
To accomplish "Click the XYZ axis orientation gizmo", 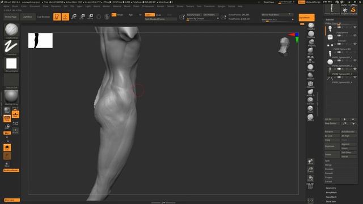I will tap(294, 38).
